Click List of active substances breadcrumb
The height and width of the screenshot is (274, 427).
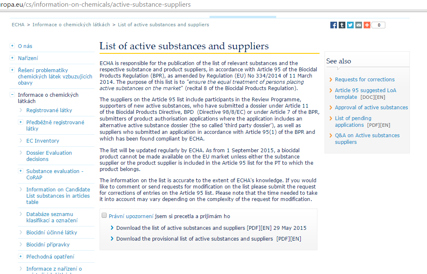click(x=163, y=25)
